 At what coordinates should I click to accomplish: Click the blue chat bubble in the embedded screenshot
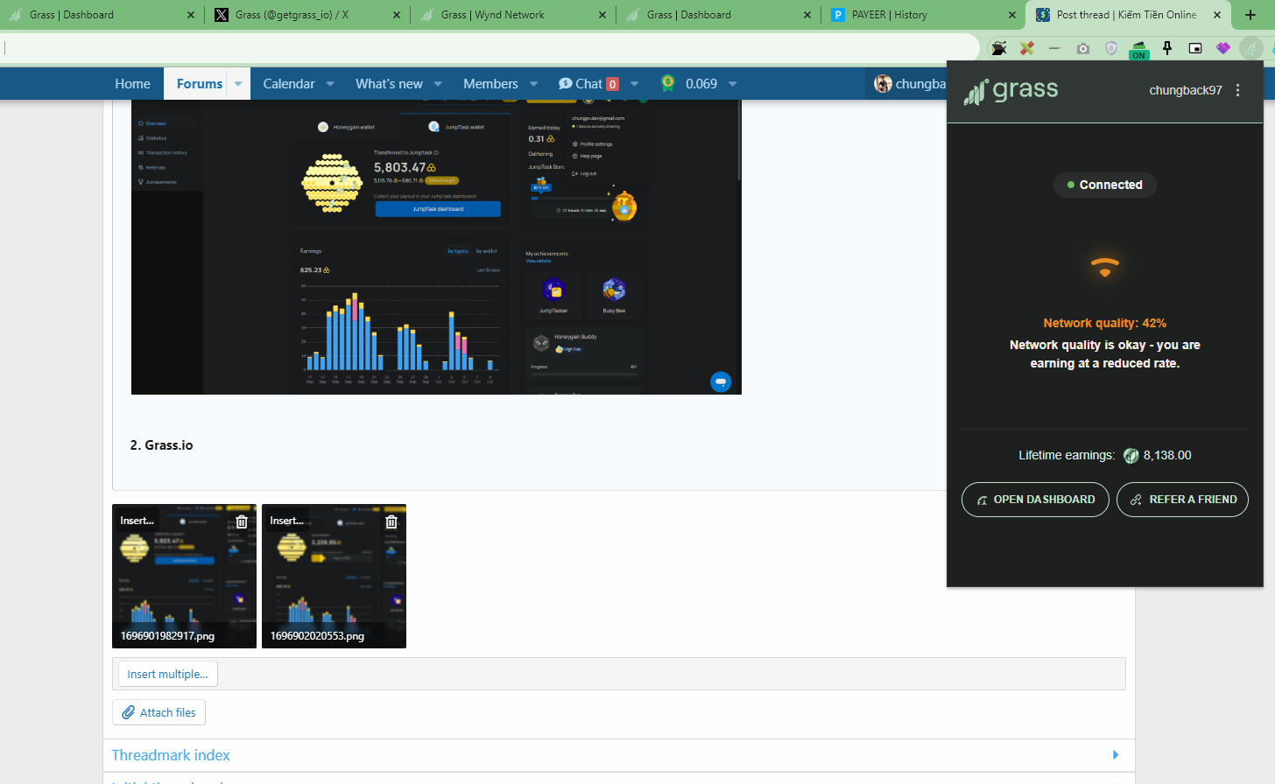(721, 382)
